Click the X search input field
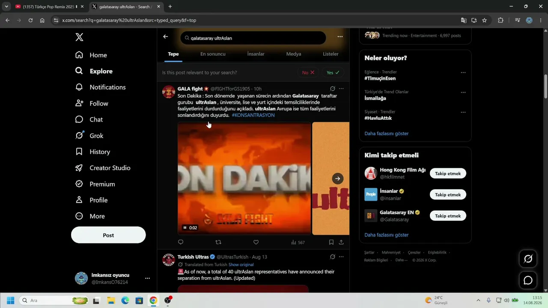Screen dimensions: 548x308 (253, 38)
